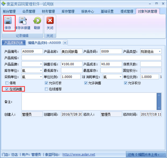The height and width of the screenshot is (158, 167).
Task: Click the 创建时间 field showing 2016/7/28
Action: coord(72,114)
